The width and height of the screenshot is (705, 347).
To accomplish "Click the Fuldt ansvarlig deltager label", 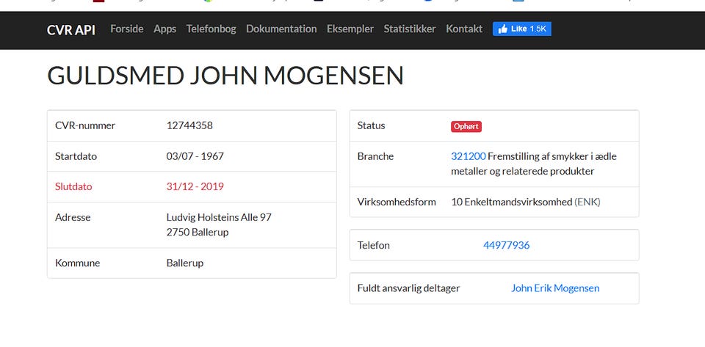I will pos(409,288).
